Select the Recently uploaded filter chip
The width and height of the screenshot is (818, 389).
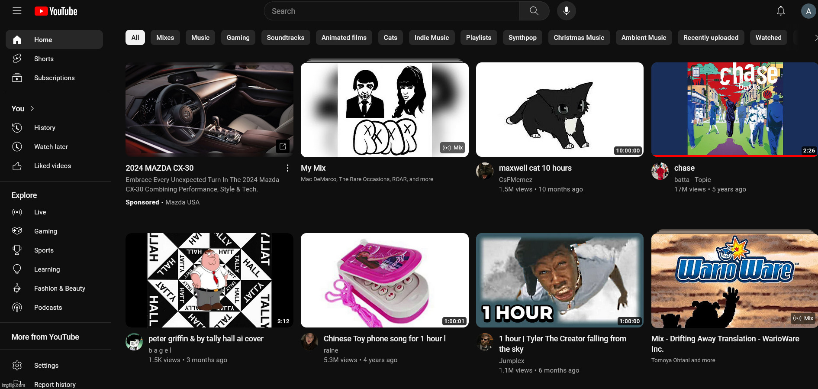[711, 38]
